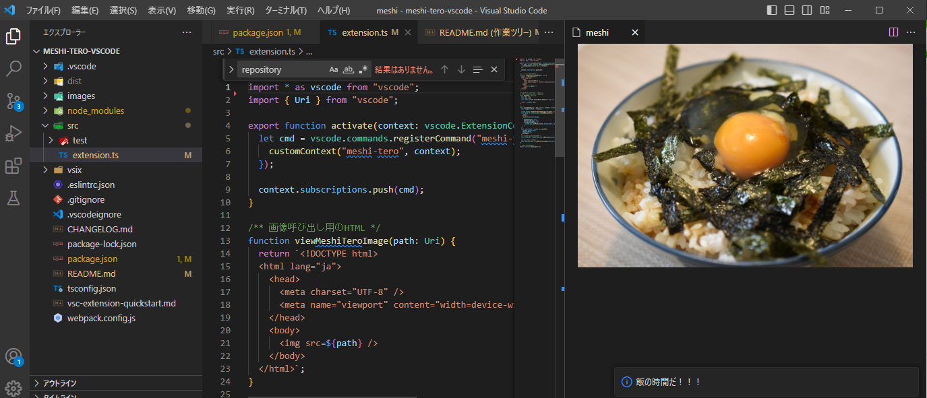Viewport: 927px width, 398px height.
Task: Open meshi panel more actions ellipsis
Action: [x=911, y=32]
